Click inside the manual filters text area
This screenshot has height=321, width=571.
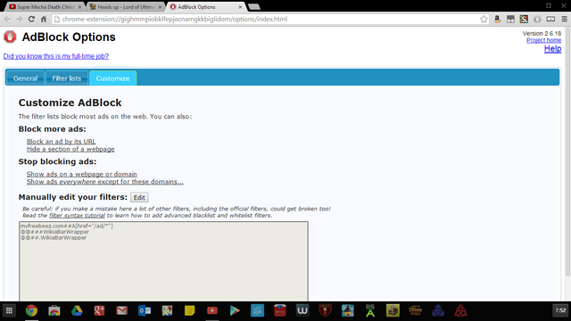163,261
